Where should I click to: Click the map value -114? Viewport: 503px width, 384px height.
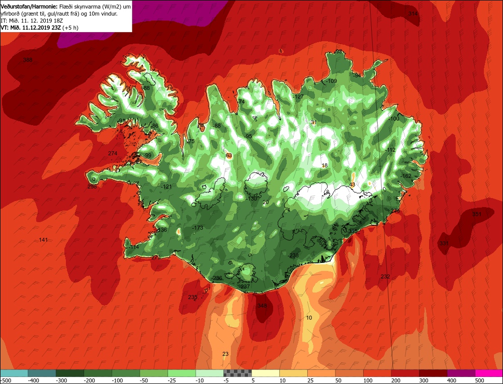(133, 247)
